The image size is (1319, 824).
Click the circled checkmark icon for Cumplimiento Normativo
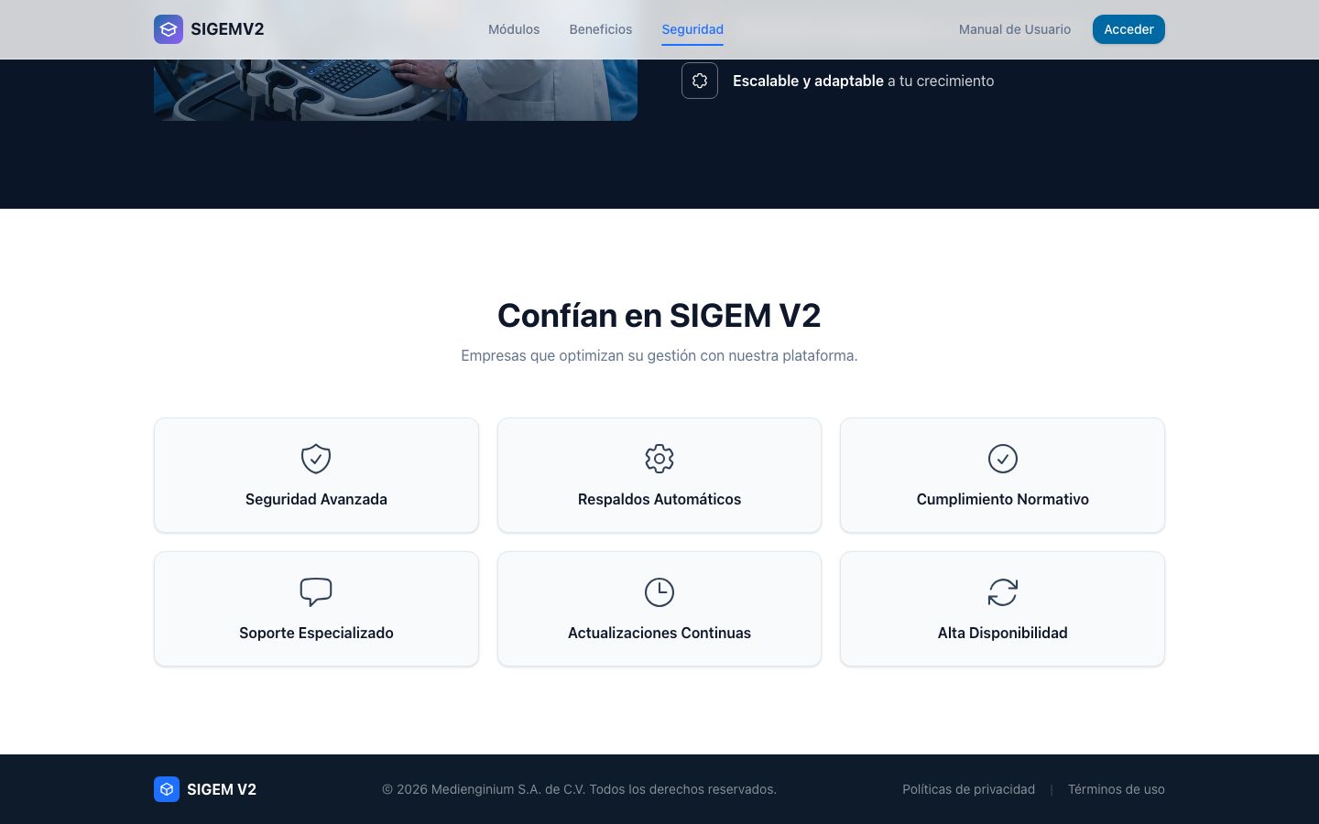pos(1003,459)
